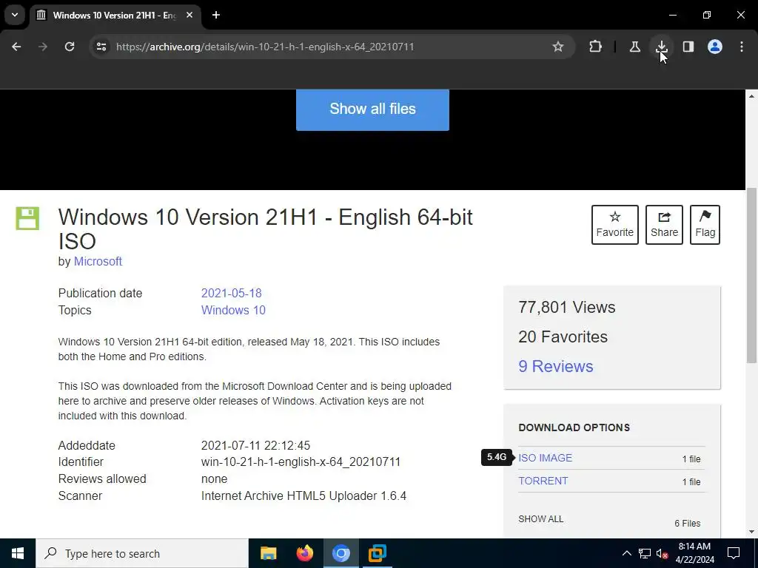Open the 9 Reviews link
Viewport: 758px width, 568px height.
coord(555,366)
